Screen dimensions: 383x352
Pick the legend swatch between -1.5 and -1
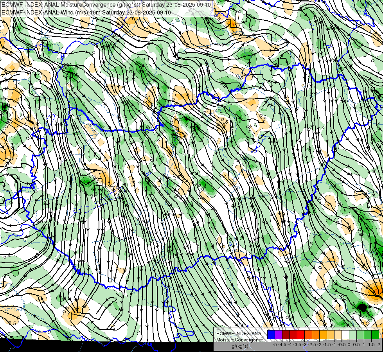(x=331, y=334)
